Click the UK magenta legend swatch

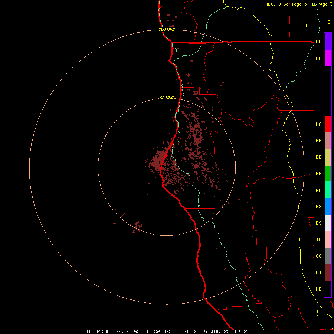click(x=328, y=58)
